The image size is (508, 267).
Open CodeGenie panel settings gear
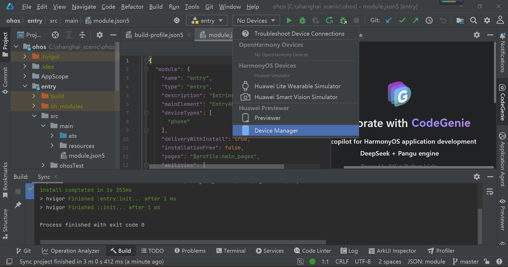click(x=477, y=35)
